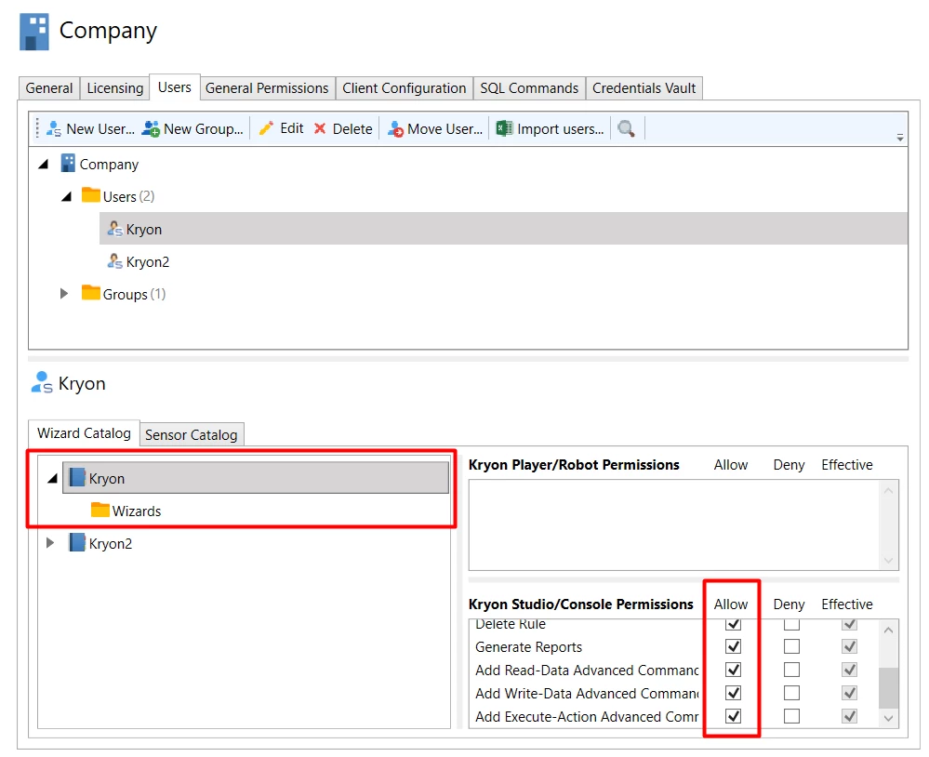Click the New User... button label
This screenshot has height=757, width=929.
(100, 128)
